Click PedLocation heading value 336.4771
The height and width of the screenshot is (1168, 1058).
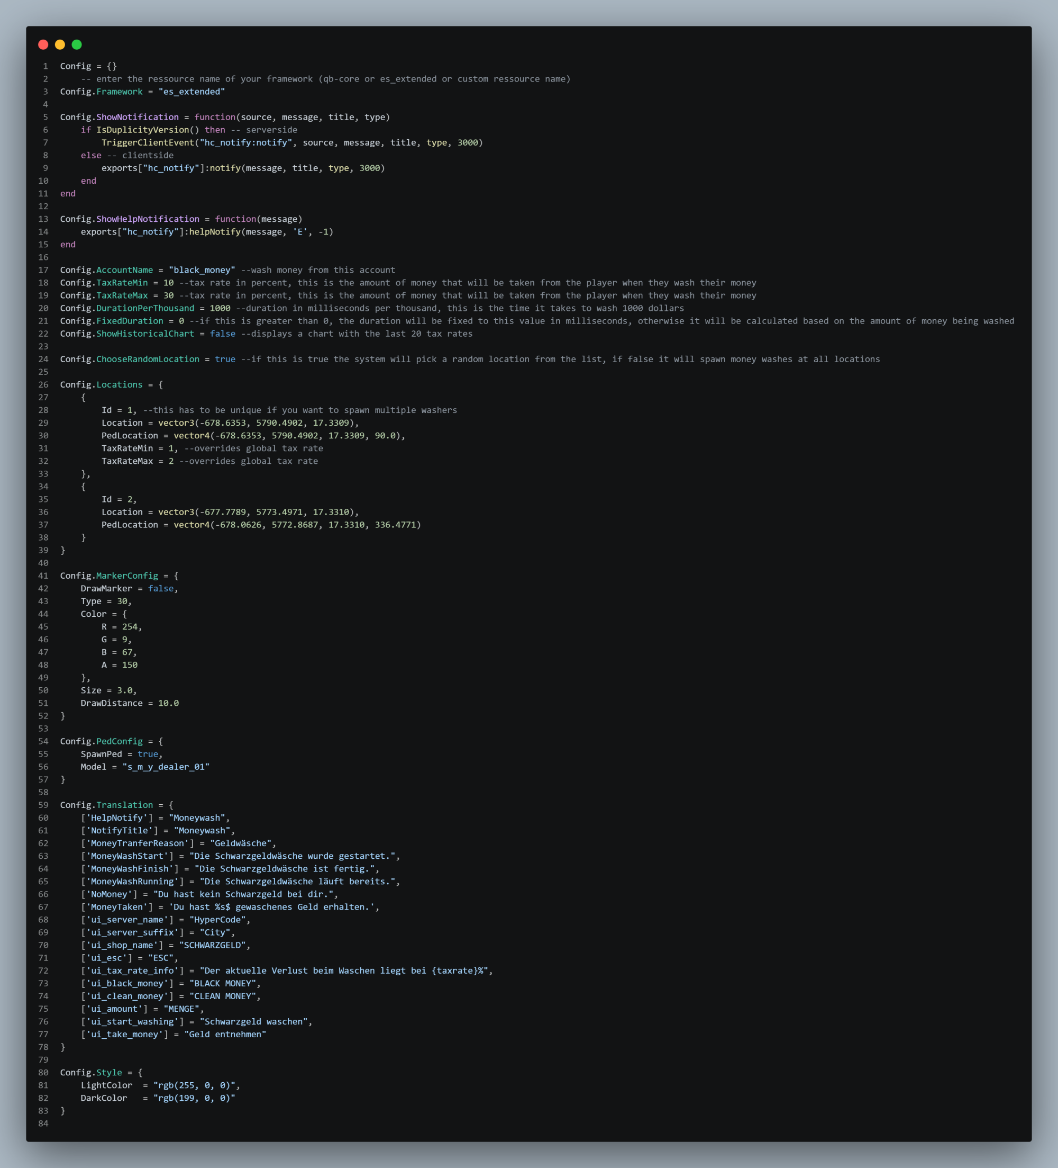click(x=395, y=525)
